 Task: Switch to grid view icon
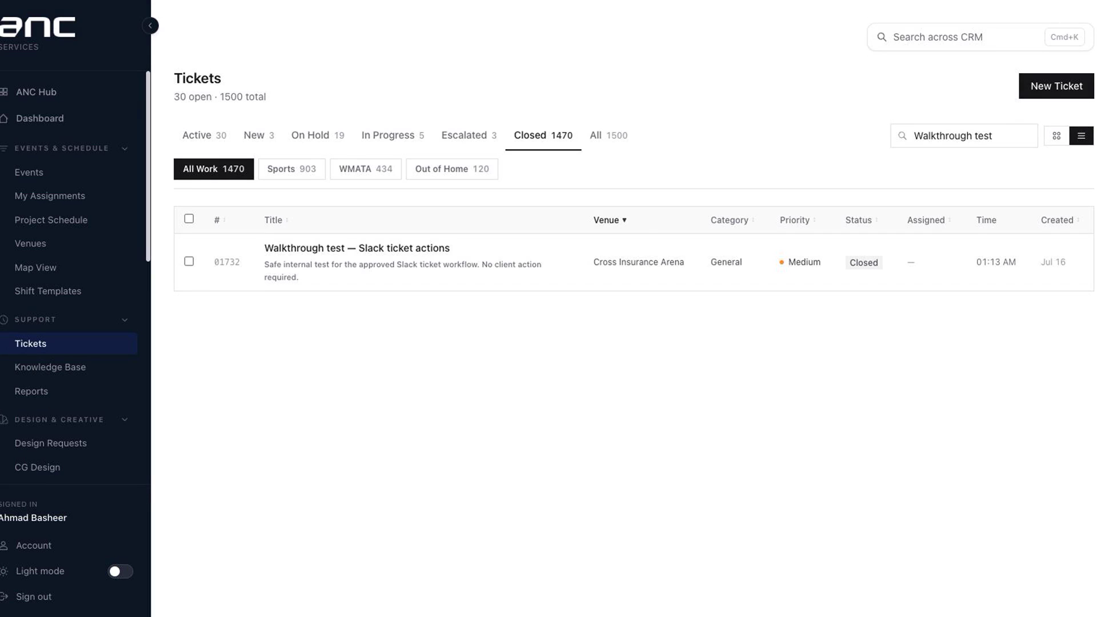coord(1056,136)
